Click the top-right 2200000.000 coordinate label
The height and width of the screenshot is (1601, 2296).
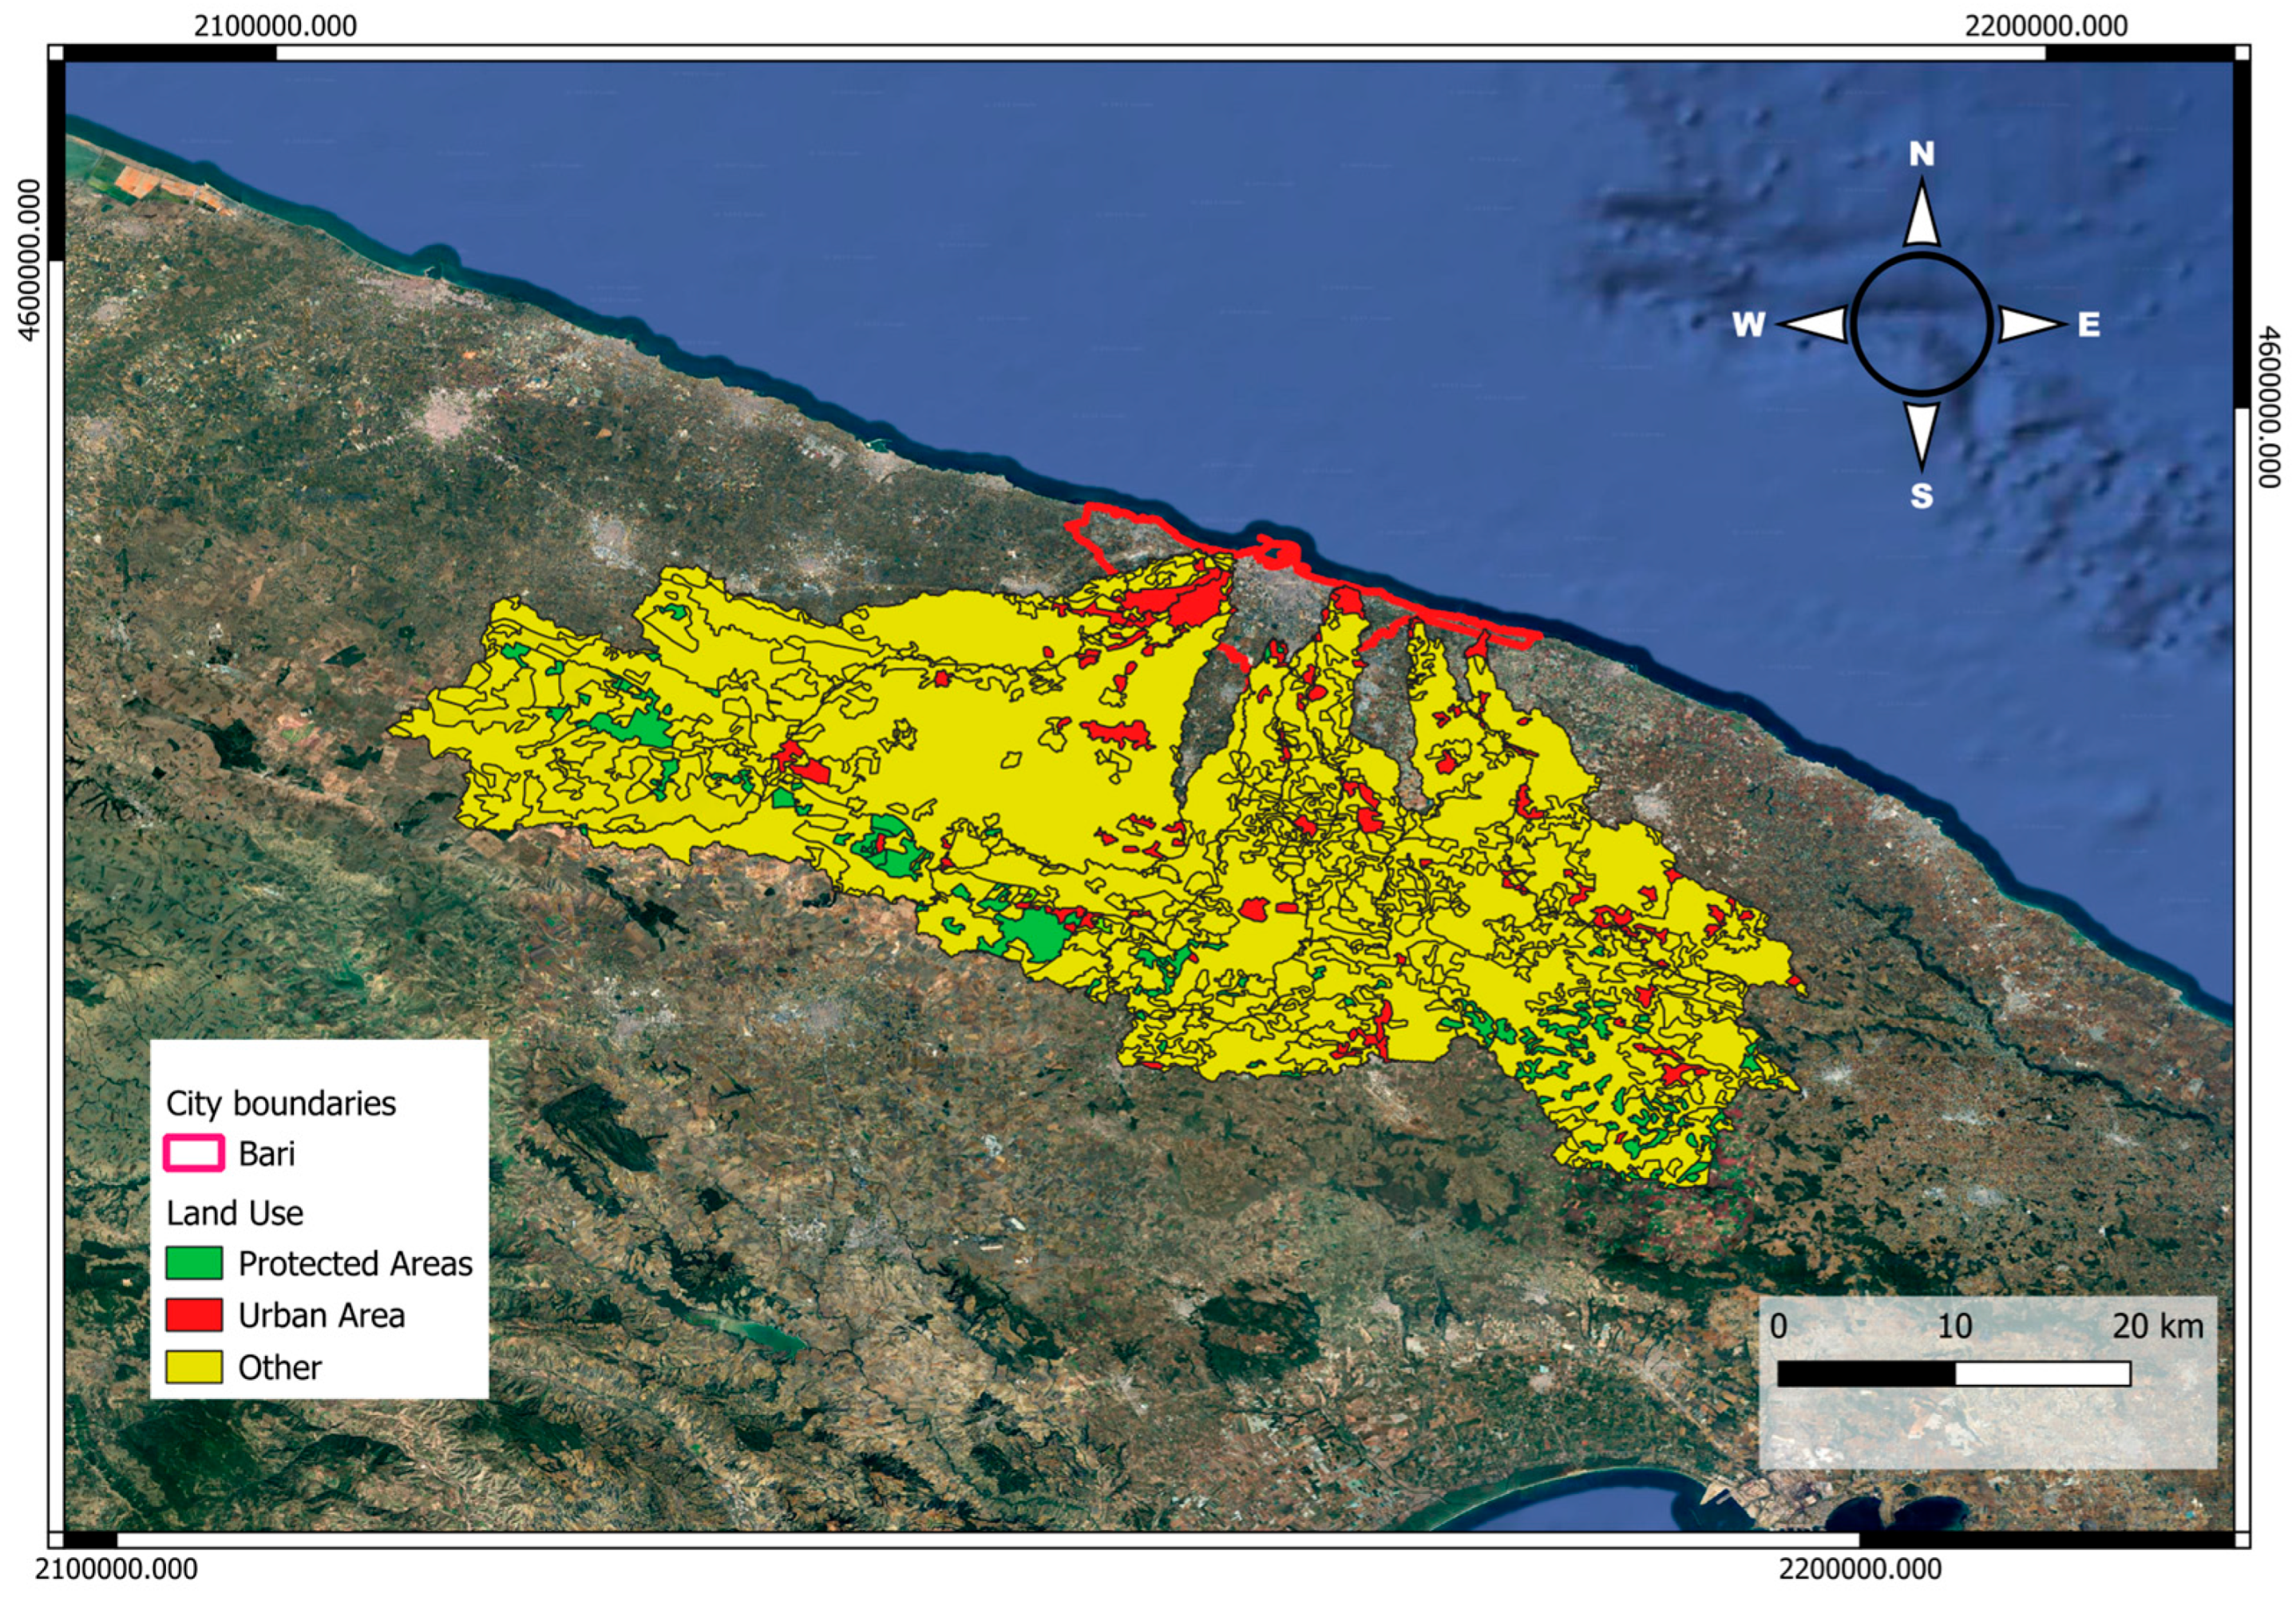click(x=2046, y=25)
